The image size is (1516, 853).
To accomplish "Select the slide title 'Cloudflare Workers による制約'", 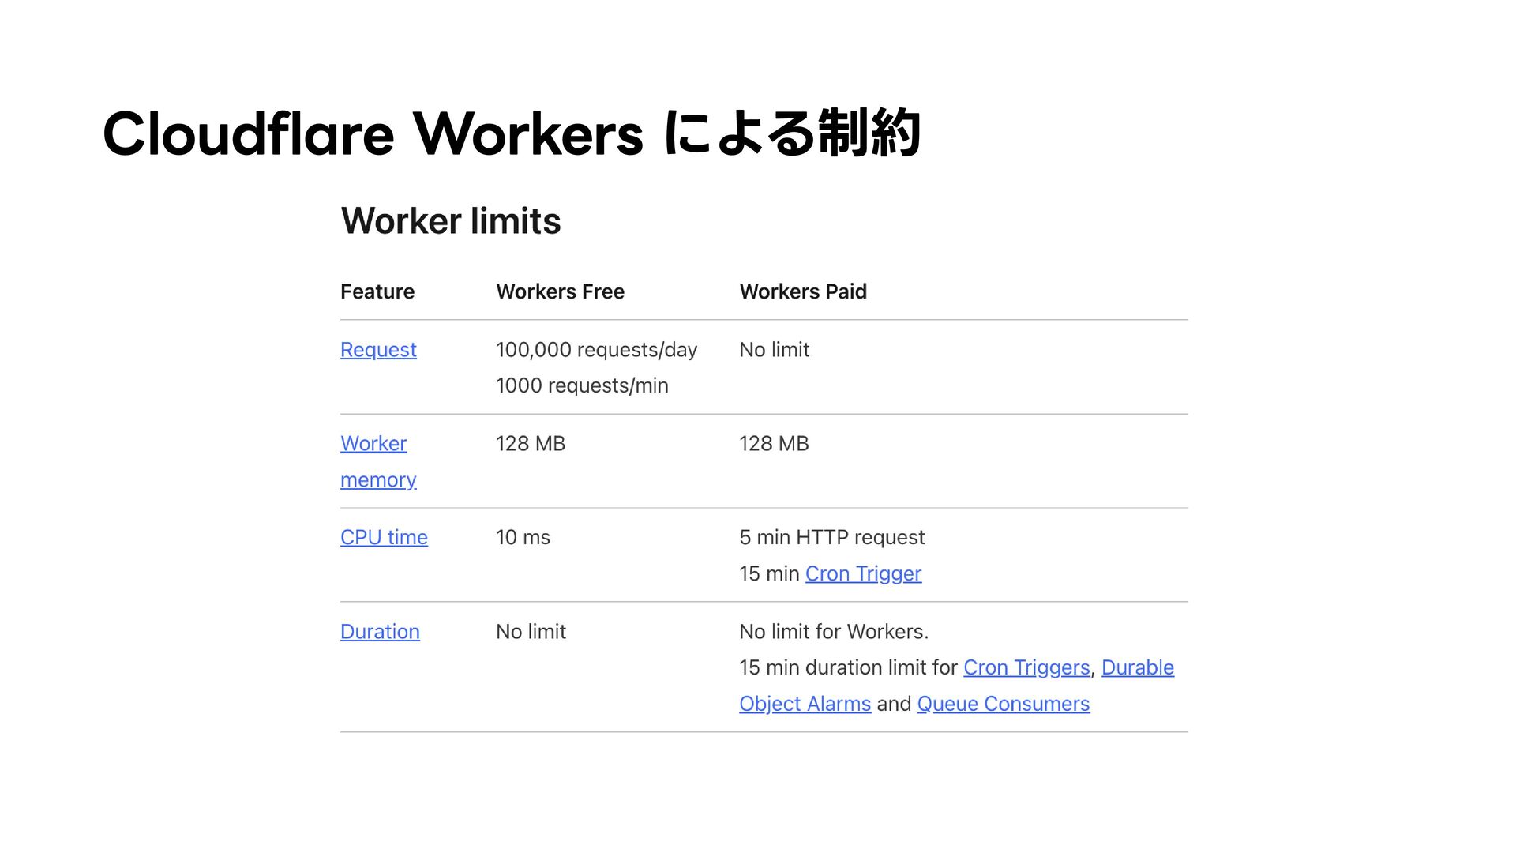I will coord(512,133).
